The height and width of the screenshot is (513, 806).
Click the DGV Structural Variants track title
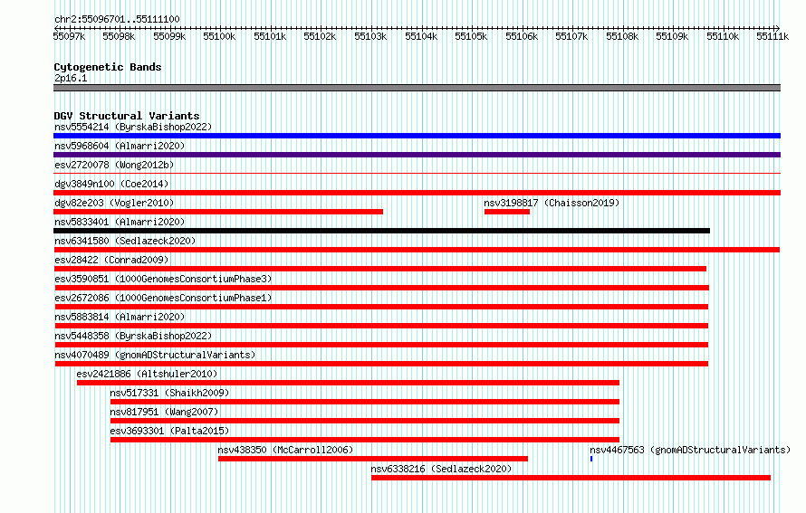point(127,116)
